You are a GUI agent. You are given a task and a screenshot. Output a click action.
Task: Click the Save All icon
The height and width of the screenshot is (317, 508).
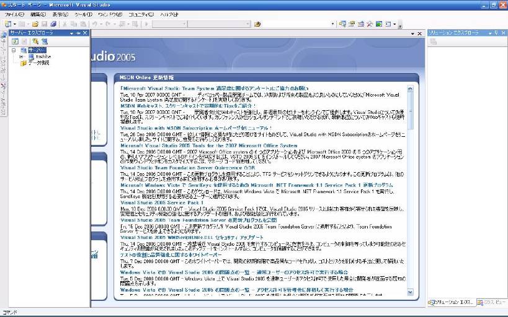point(53,24)
